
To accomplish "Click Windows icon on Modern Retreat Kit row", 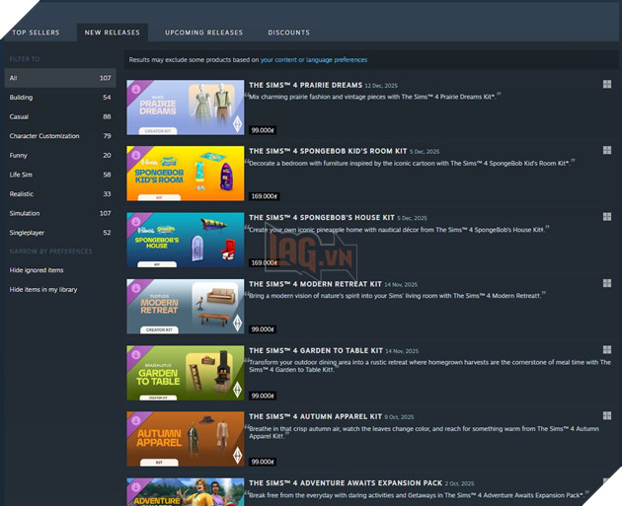I will point(607,284).
